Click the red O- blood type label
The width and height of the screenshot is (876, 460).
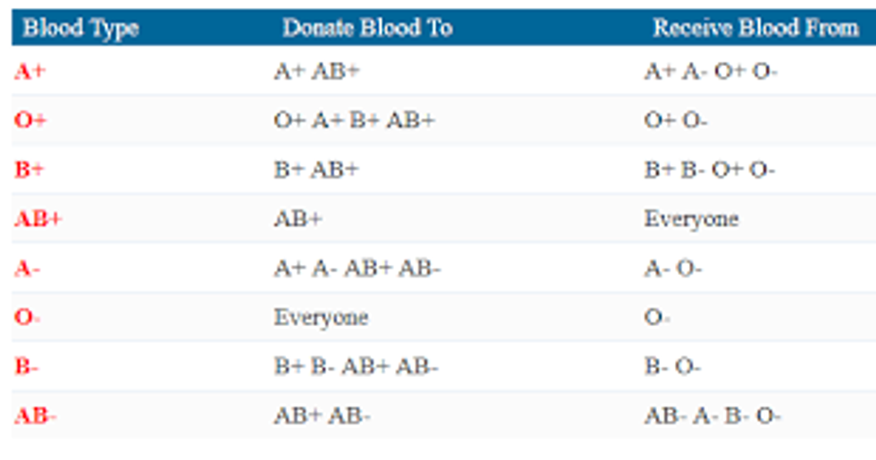tap(27, 317)
